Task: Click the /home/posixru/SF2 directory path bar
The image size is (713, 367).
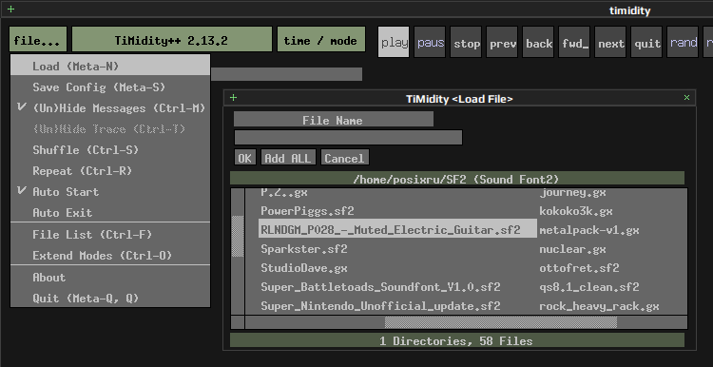Action: (456, 179)
